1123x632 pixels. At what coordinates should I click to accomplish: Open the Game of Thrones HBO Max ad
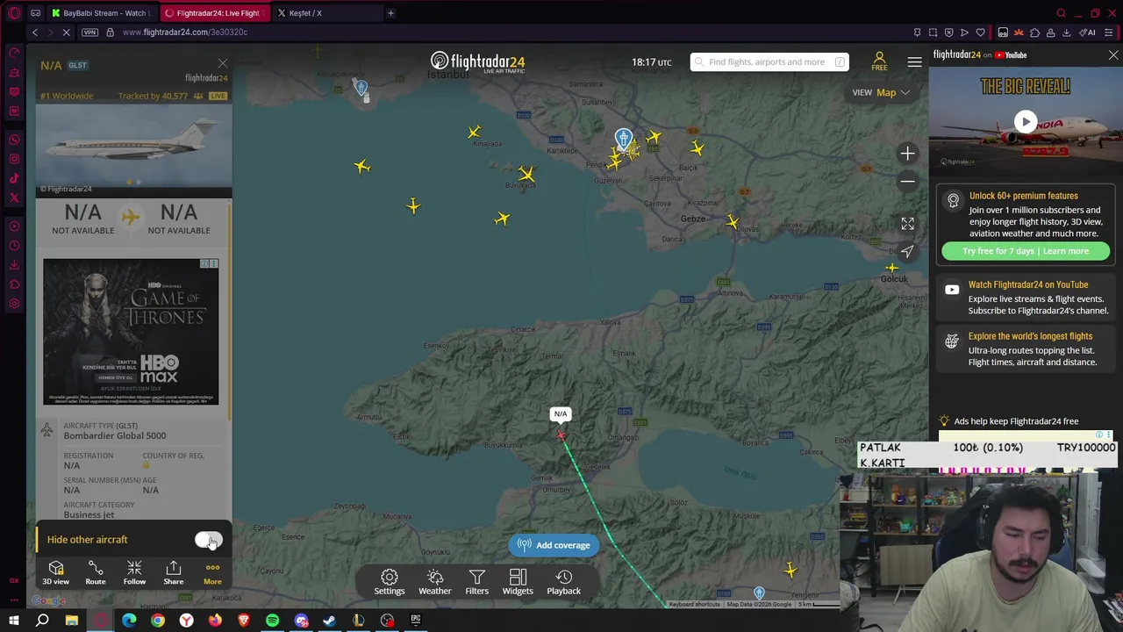(131, 332)
